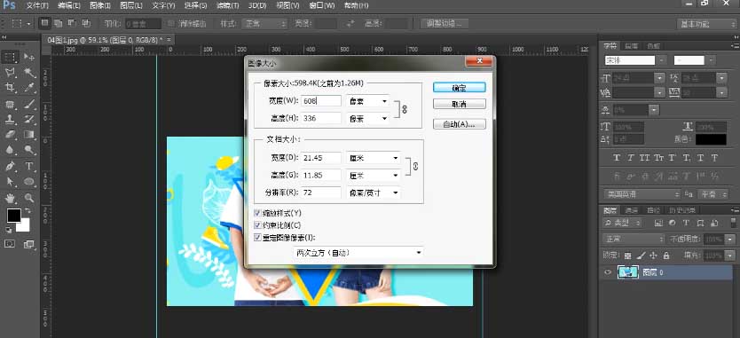Image resolution: width=740 pixels, height=338 pixels.
Task: Select 'Add to selection' mode in options bar
Action: pyautogui.click(x=58, y=23)
